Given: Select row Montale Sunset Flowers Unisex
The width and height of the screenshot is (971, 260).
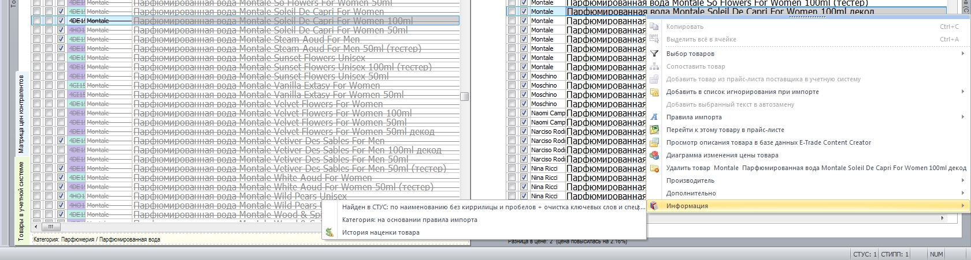Looking at the screenshot, I should tap(246, 58).
